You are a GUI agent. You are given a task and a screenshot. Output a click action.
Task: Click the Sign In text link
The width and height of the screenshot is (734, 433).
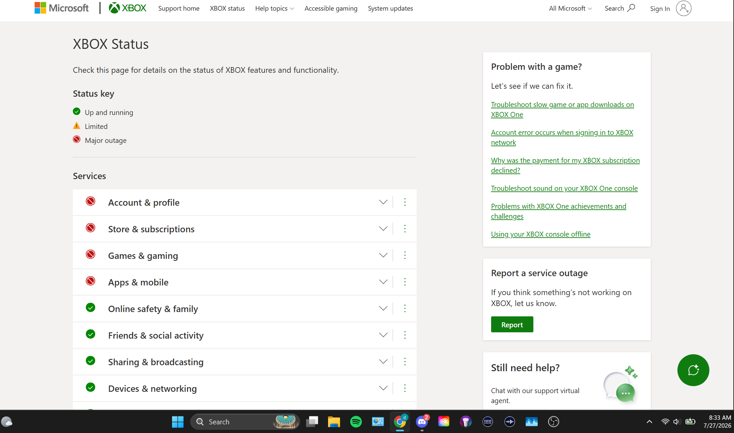point(660,9)
